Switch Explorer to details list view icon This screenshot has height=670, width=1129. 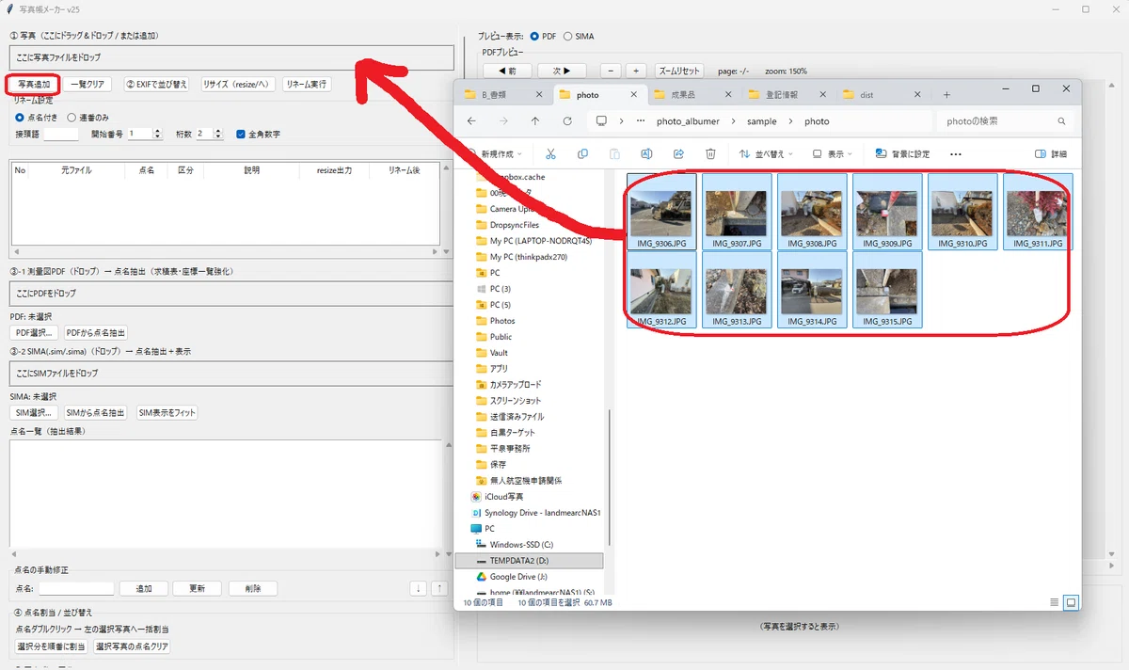pyautogui.click(x=1054, y=602)
